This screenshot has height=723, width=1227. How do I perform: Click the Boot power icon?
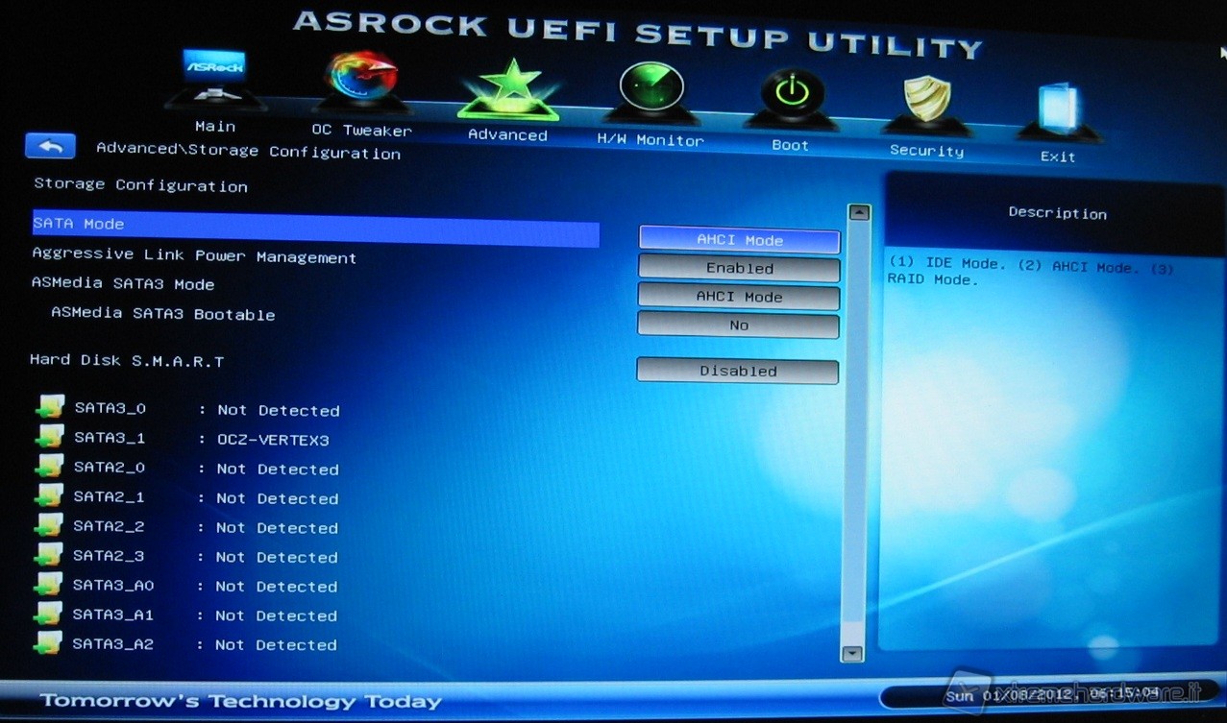pos(791,97)
